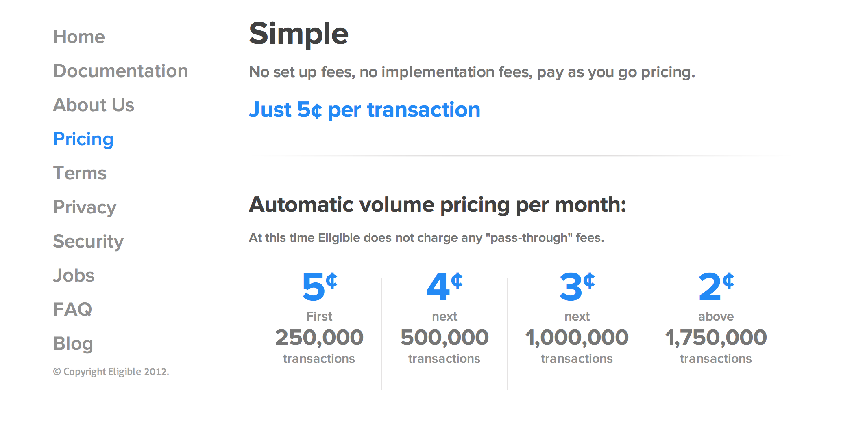
Task: Click "Just 5¢ per transaction" text
Action: point(364,110)
